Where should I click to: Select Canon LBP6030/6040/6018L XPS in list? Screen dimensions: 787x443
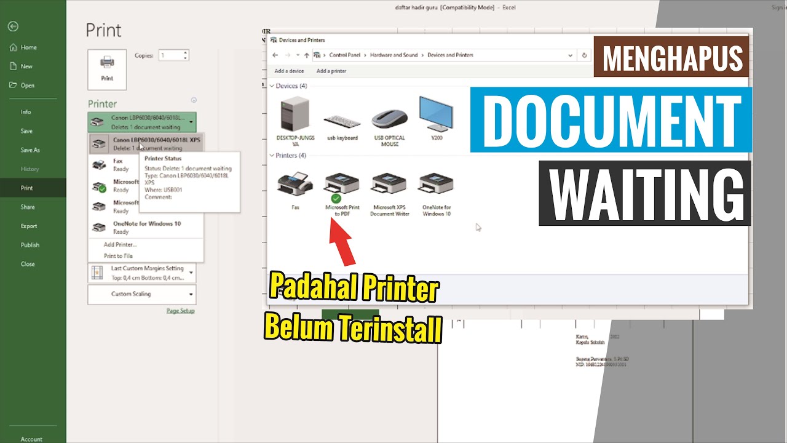pos(146,143)
